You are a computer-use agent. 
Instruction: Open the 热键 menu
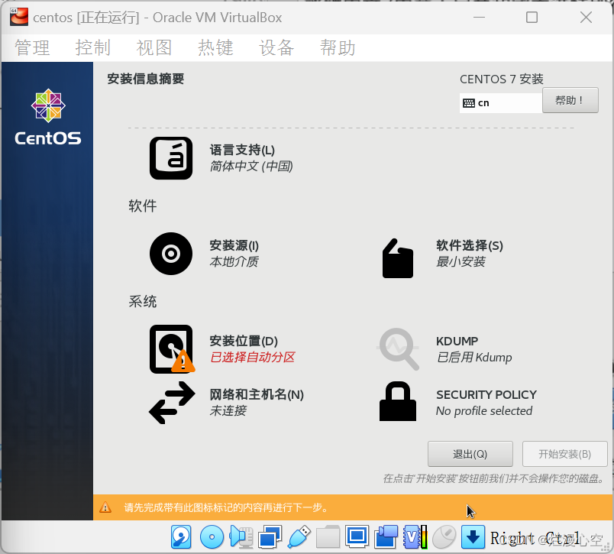click(x=215, y=48)
